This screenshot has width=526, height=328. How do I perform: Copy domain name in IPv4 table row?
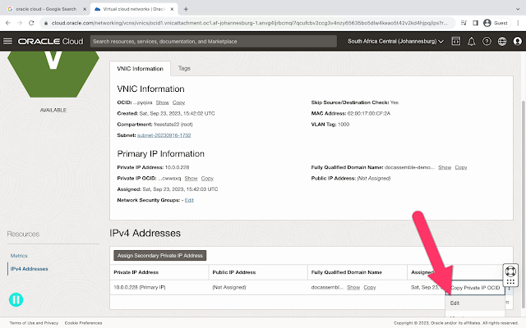370,288
